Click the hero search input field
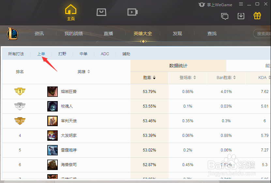The height and width of the screenshot is (183, 271). pos(262,33)
